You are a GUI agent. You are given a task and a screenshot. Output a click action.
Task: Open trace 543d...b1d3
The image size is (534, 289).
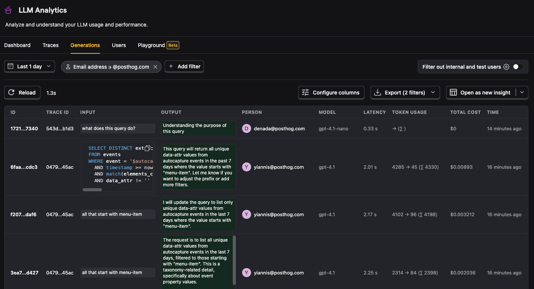click(60, 128)
